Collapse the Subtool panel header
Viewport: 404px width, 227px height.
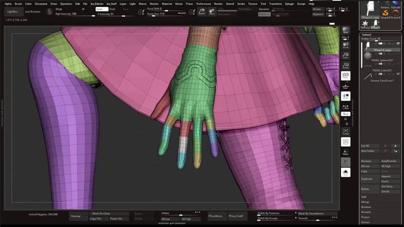(366, 35)
